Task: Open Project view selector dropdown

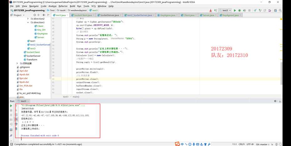Action: 18,15
